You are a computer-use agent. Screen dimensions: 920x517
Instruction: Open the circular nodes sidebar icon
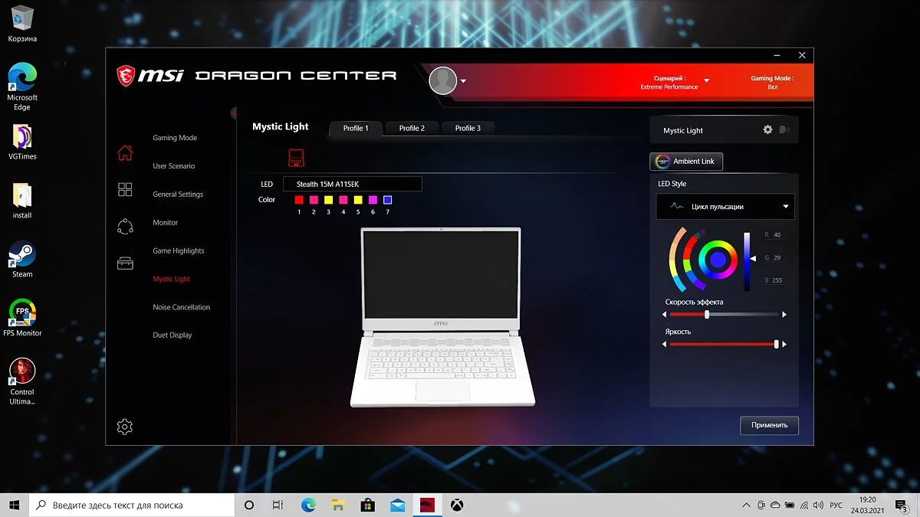click(125, 226)
